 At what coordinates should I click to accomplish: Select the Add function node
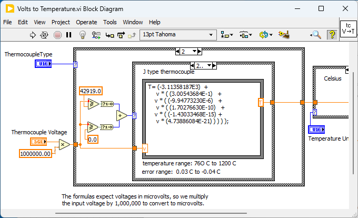(122, 116)
